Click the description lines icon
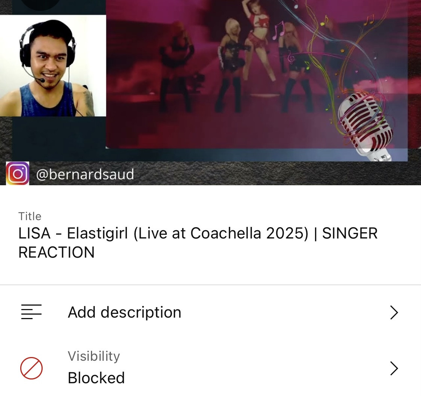 pos(31,312)
